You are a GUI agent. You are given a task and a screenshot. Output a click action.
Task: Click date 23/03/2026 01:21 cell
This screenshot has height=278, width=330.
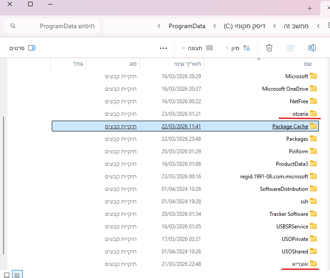[x=181, y=114]
